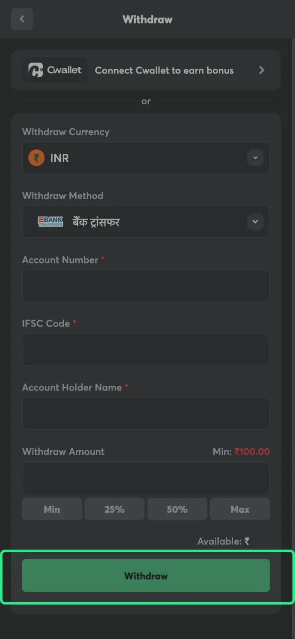Click the chevron on the currency selector
The width and height of the screenshot is (295, 639).
click(x=255, y=158)
